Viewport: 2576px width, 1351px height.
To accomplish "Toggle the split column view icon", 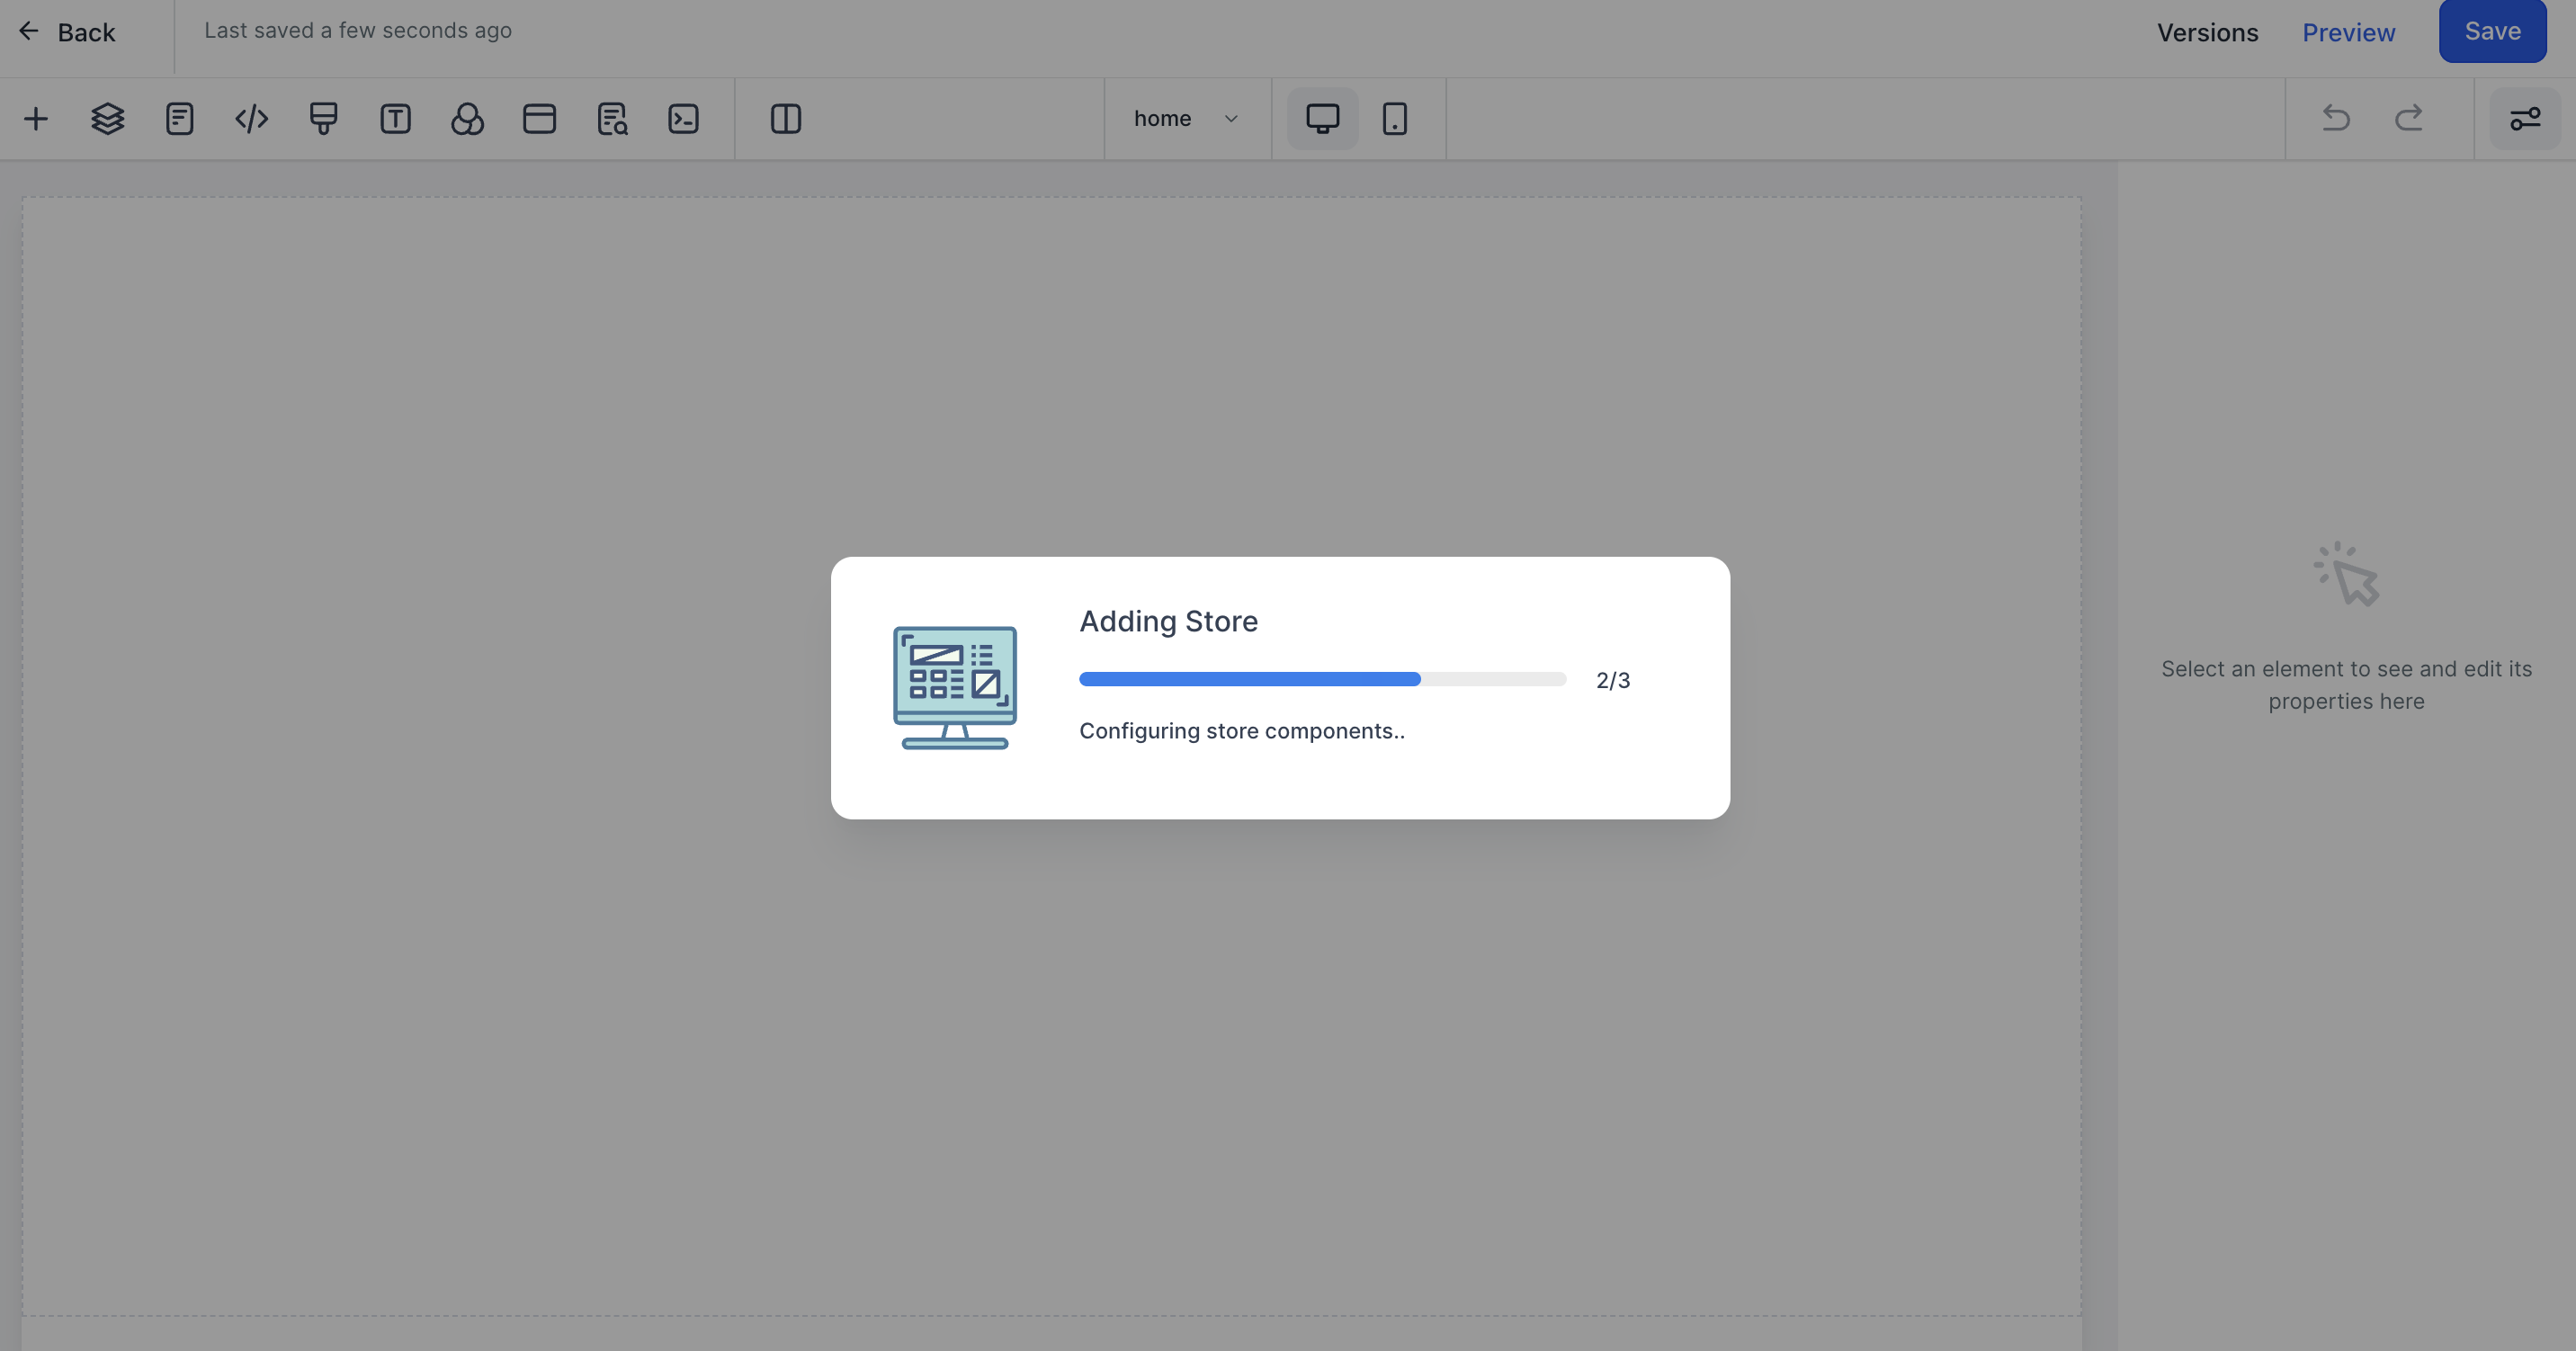I will point(786,119).
